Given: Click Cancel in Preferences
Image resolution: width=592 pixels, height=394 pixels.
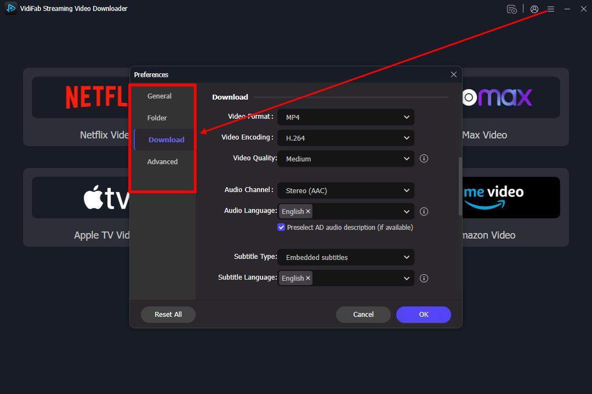Looking at the screenshot, I should (363, 315).
